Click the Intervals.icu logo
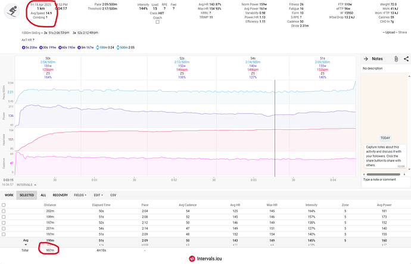Screen dimensions: 411x264 pyautogui.click(x=205, y=259)
